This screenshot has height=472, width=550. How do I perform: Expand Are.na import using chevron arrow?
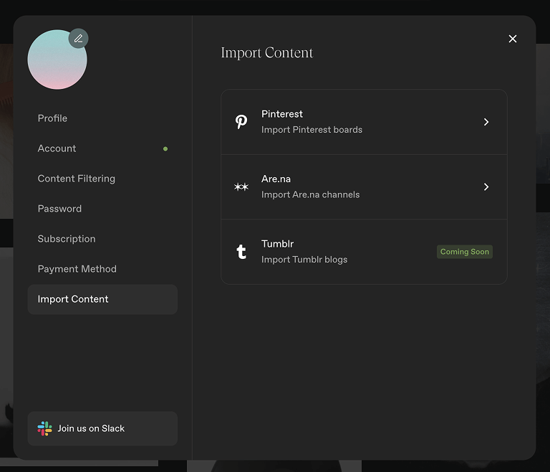click(486, 187)
